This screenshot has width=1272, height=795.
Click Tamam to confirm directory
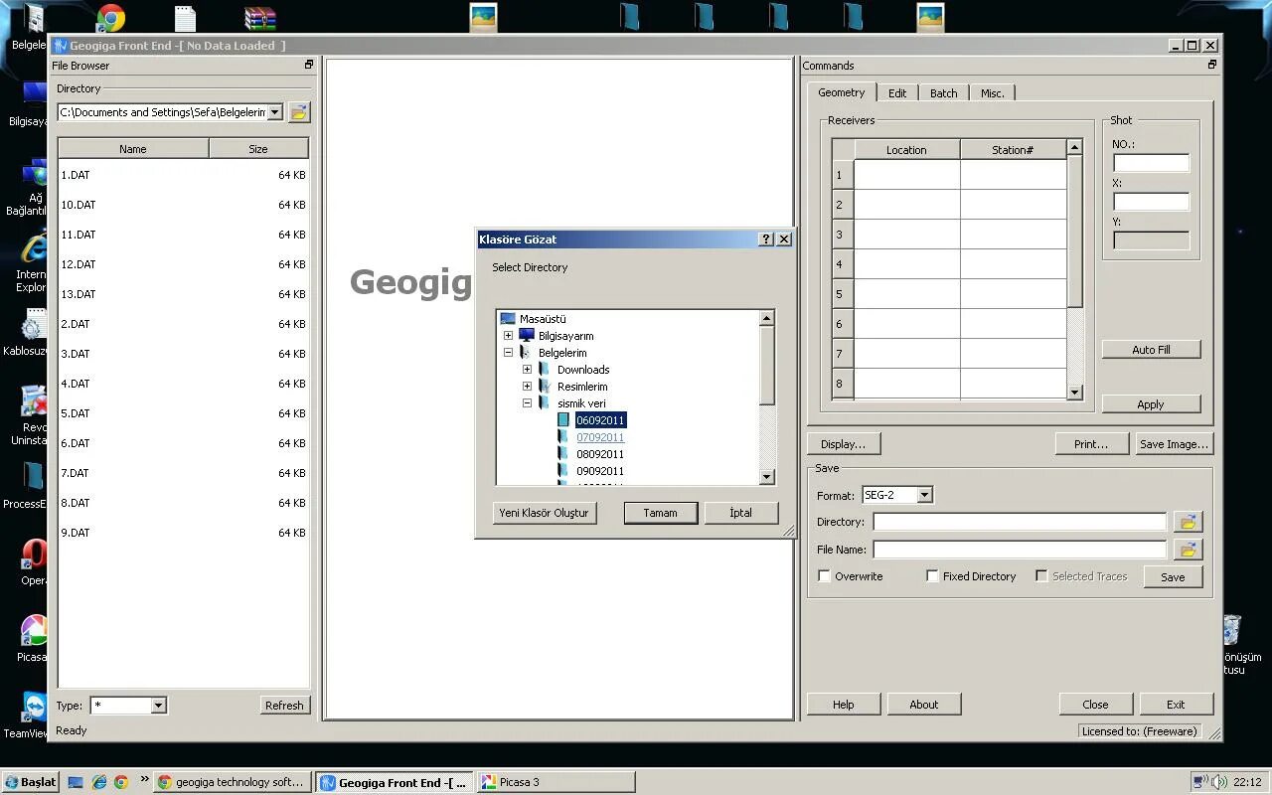660,513
